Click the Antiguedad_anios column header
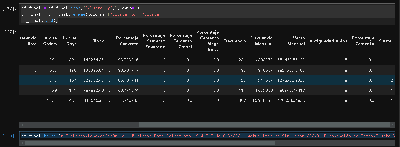 328,41
